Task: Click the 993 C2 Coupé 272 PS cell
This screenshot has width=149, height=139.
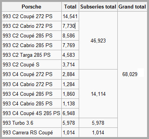Action: click(32, 16)
